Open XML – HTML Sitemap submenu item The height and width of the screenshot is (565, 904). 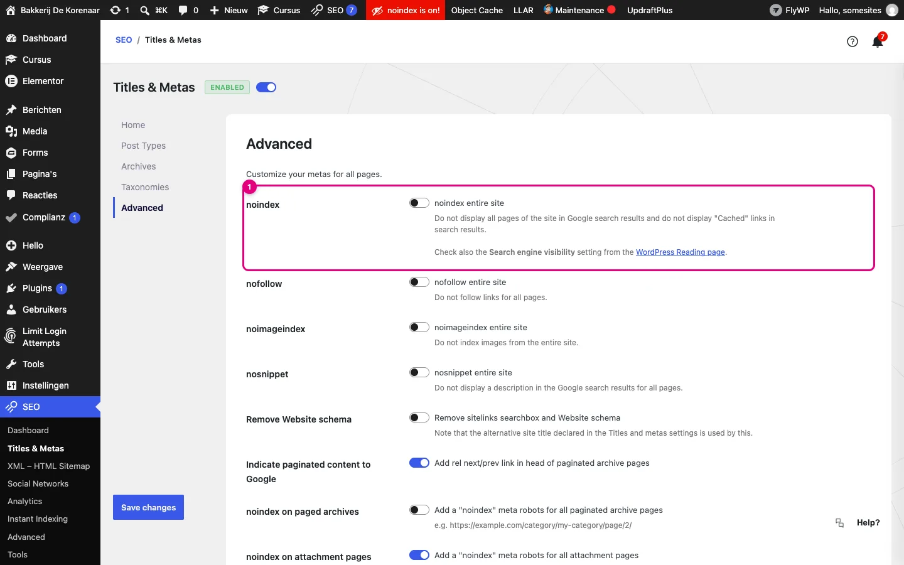48,466
